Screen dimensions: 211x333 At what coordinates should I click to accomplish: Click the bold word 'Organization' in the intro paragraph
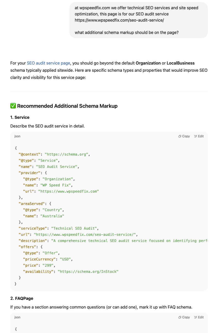tap(148, 63)
